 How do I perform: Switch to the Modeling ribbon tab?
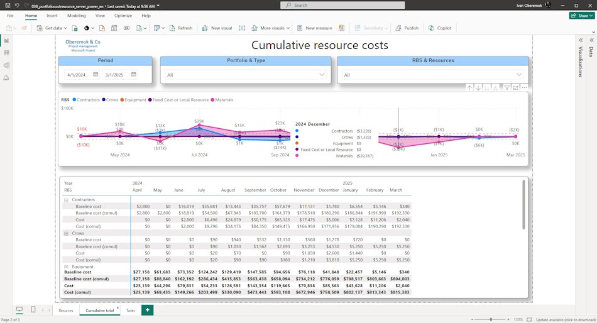(x=77, y=16)
